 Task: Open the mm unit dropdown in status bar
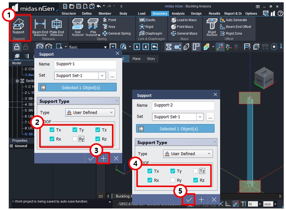coord(275,204)
